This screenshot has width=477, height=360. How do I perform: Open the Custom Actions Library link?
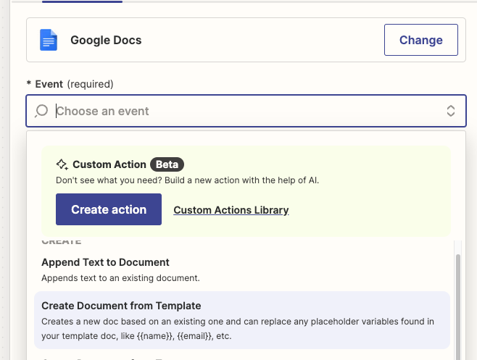click(x=231, y=210)
